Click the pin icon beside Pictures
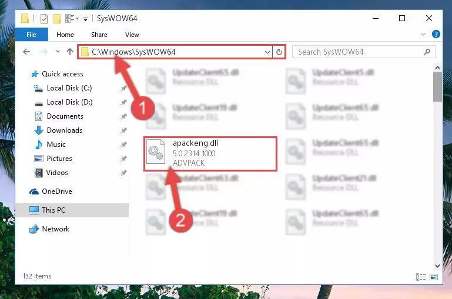 (123, 159)
